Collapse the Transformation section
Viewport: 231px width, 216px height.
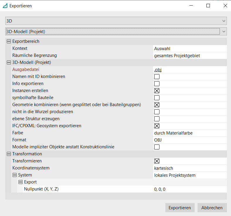tap(9, 154)
